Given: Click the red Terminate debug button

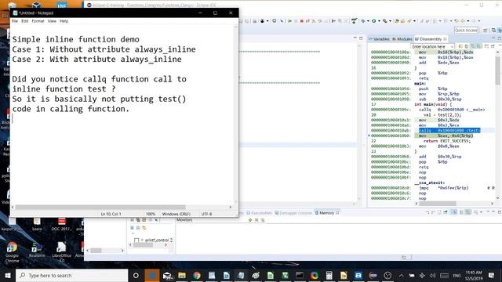Looking at the screenshot, I should tap(301, 21).
